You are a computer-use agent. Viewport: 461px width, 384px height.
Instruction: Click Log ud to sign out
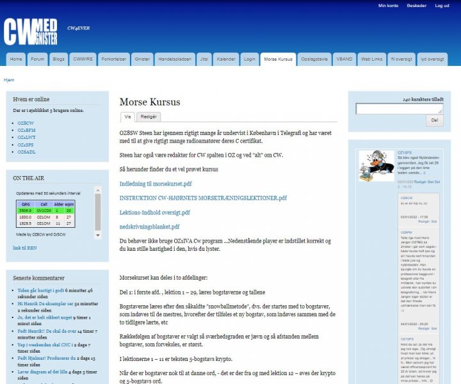point(442,6)
